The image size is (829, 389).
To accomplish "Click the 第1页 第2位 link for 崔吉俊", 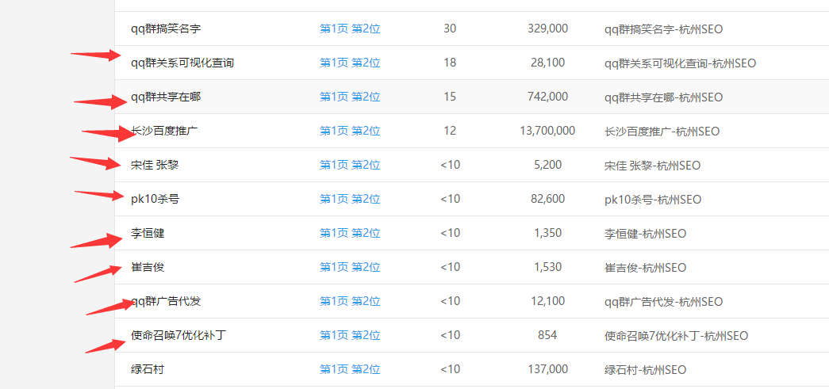I will pyautogui.click(x=350, y=268).
